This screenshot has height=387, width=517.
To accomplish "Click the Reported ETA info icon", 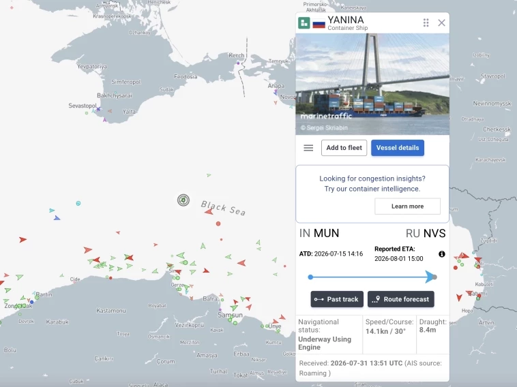I will 442,254.
